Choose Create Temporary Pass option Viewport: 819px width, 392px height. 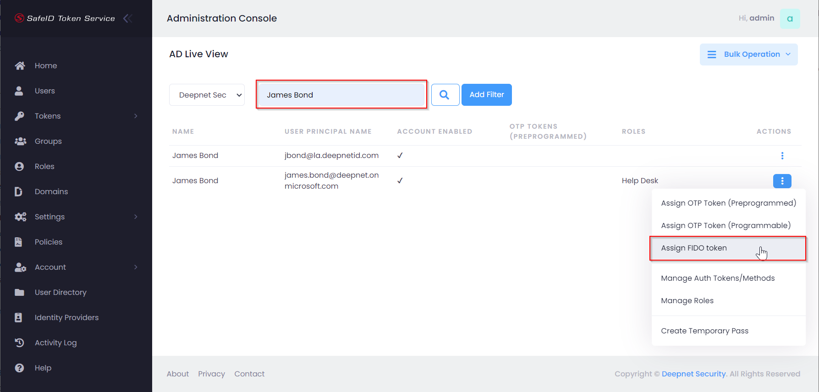(704, 331)
